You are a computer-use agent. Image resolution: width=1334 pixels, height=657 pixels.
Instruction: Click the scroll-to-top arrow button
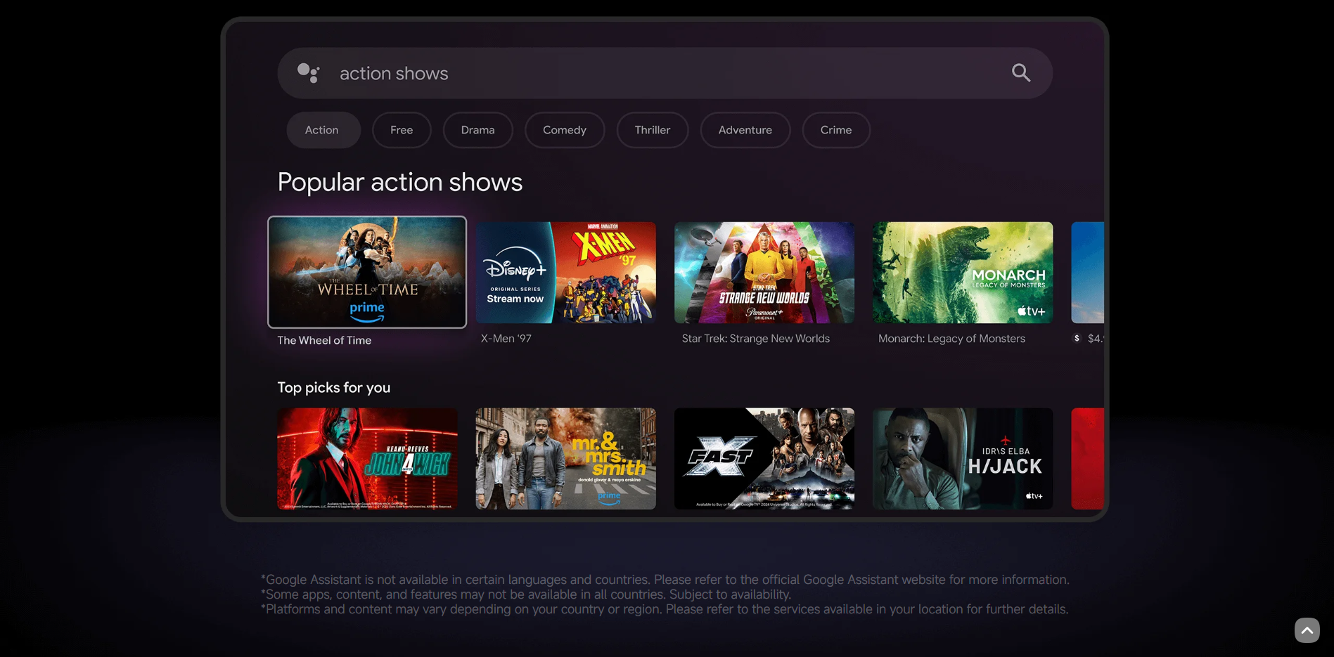click(1307, 630)
